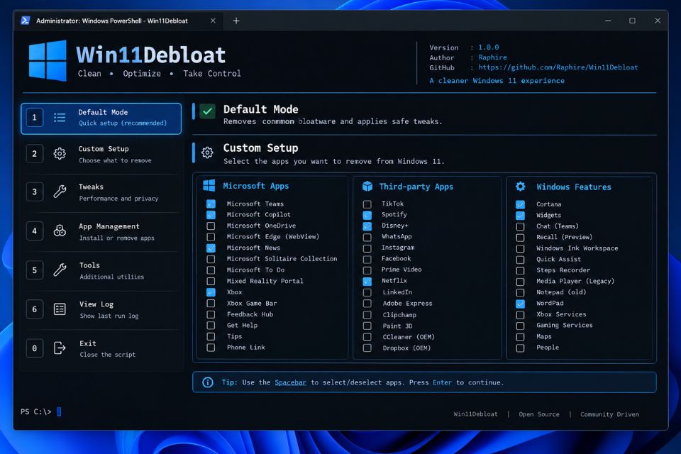Uncheck the Microsoft Teams checkbox
The image size is (681, 454).
point(211,204)
